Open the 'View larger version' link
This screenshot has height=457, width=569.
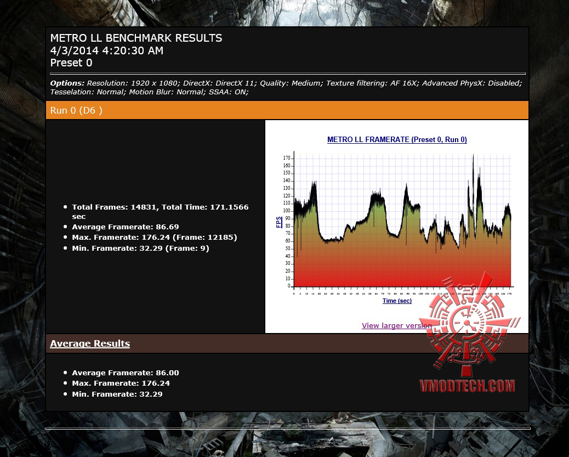397,325
